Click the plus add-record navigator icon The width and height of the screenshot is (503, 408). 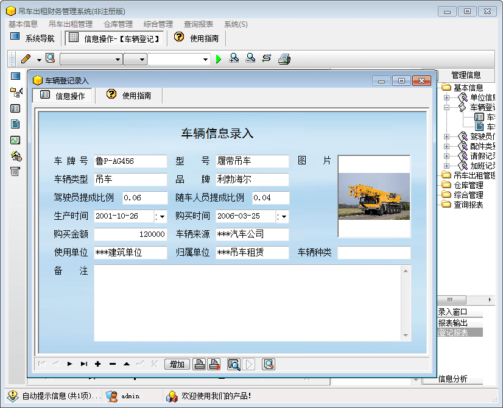97,364
